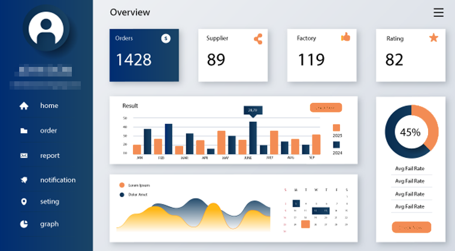Click orange button below Avg Fail Rate list
This screenshot has height=251, width=455.
click(x=411, y=227)
